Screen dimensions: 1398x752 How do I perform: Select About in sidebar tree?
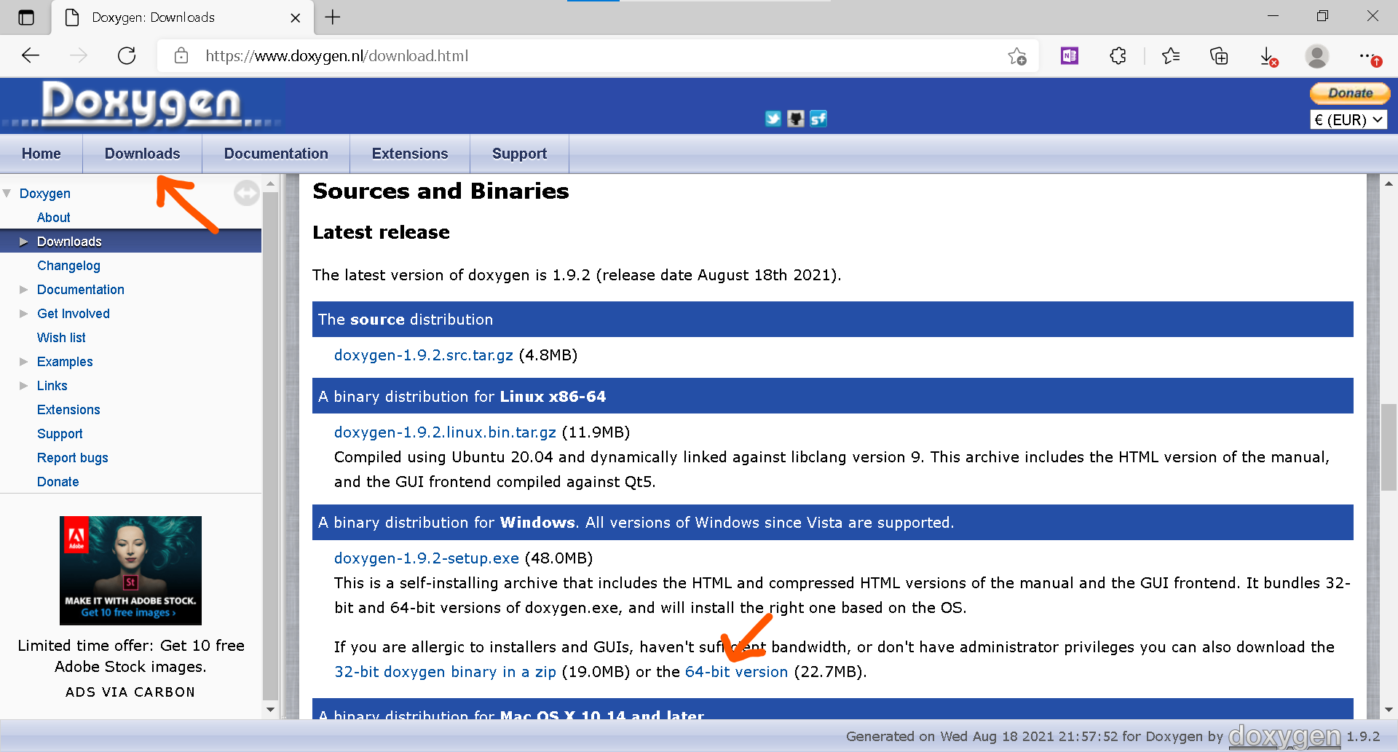pos(54,218)
